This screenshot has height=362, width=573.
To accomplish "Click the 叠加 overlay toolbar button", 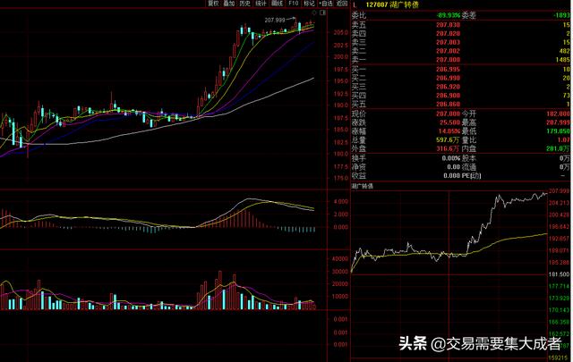I will [229, 4].
